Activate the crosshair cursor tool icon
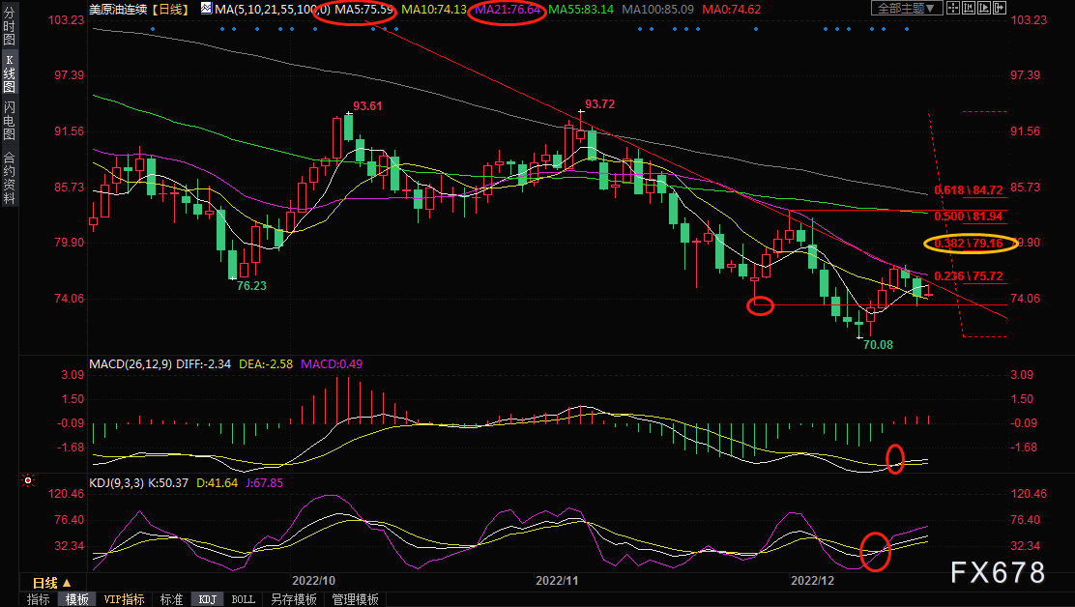 pos(953,9)
